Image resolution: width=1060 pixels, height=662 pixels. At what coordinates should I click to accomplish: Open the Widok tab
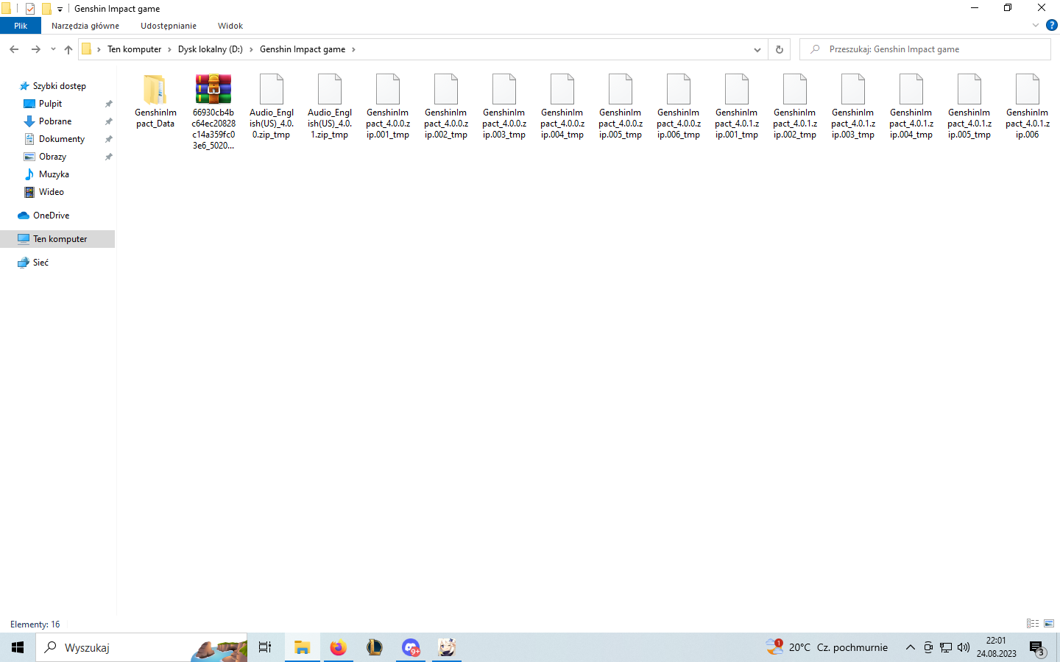[x=230, y=26]
